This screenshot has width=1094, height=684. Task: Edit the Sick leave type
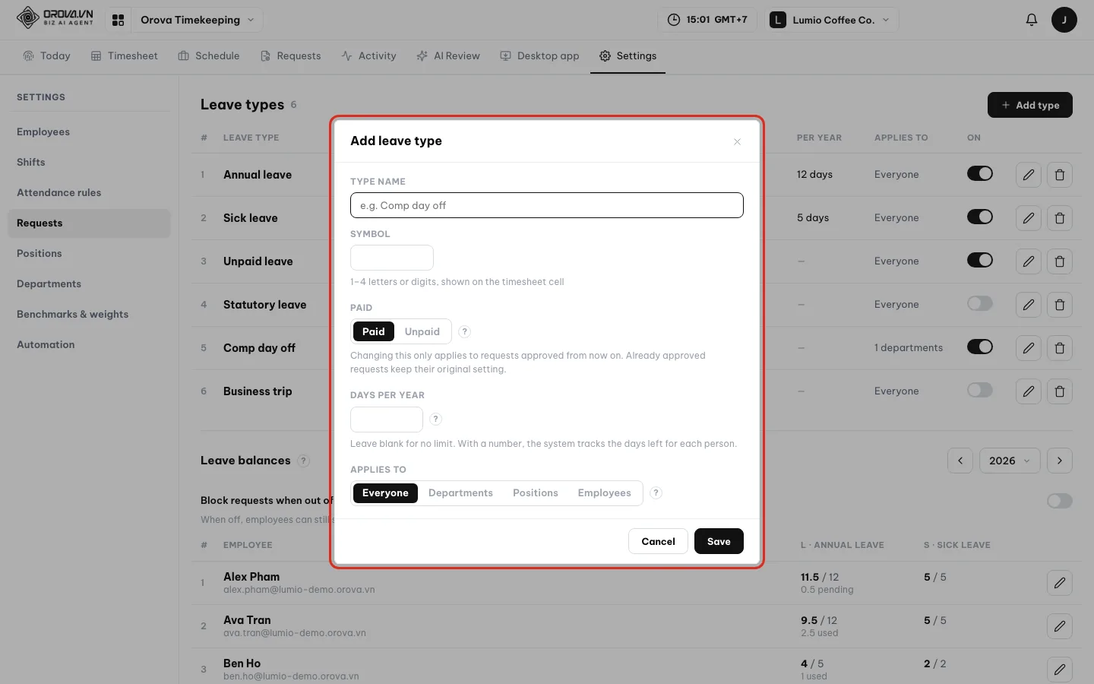click(1028, 218)
